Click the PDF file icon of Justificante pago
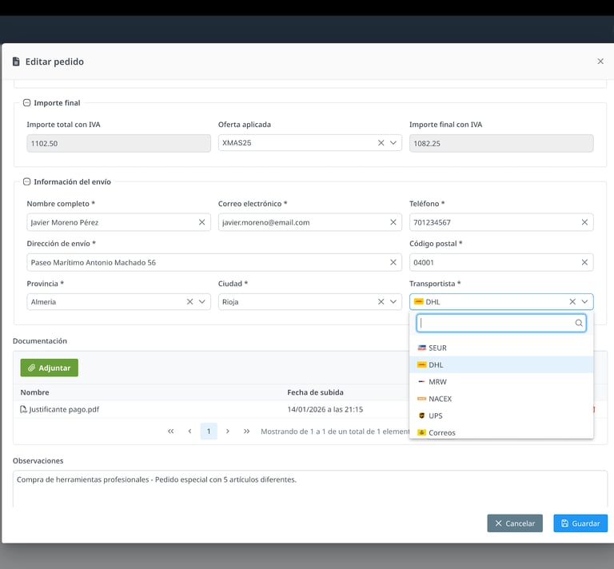This screenshot has height=569, width=614. 23,409
